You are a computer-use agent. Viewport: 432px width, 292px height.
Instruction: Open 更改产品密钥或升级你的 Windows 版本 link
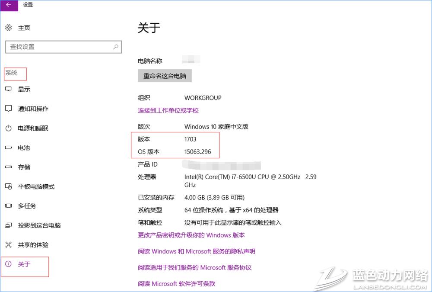click(191, 235)
